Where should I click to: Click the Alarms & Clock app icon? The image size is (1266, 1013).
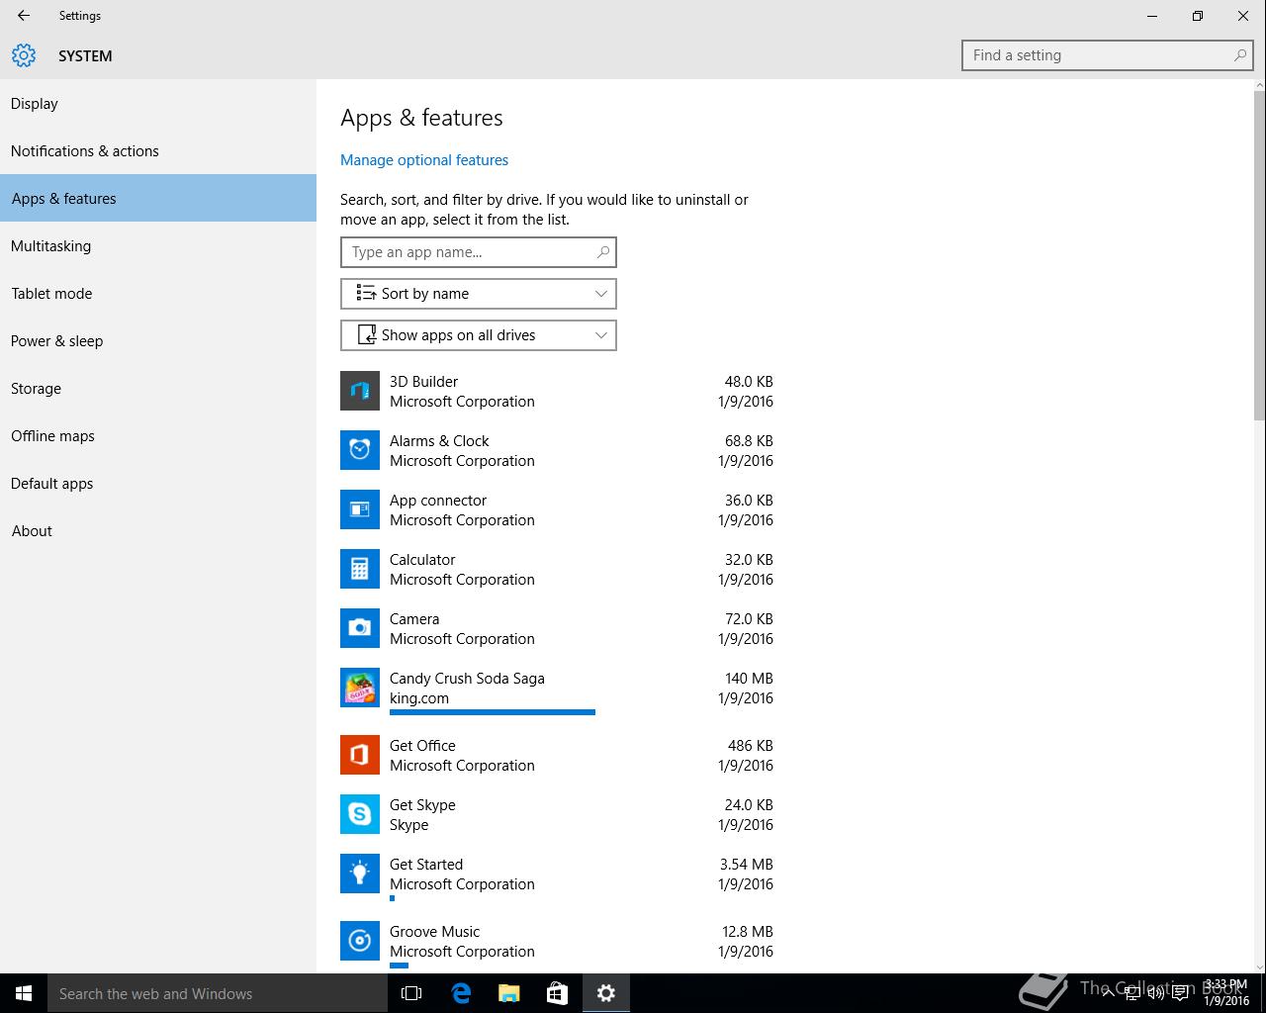coord(360,450)
